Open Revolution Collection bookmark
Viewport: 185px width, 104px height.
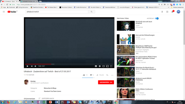66,7
